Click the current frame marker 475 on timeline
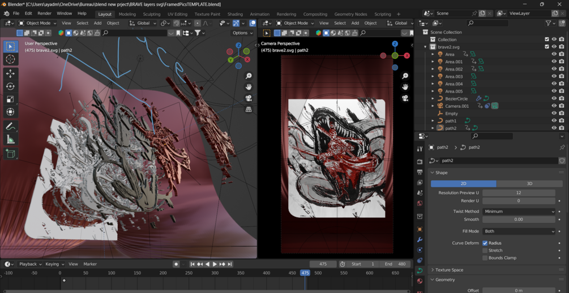 [305, 273]
